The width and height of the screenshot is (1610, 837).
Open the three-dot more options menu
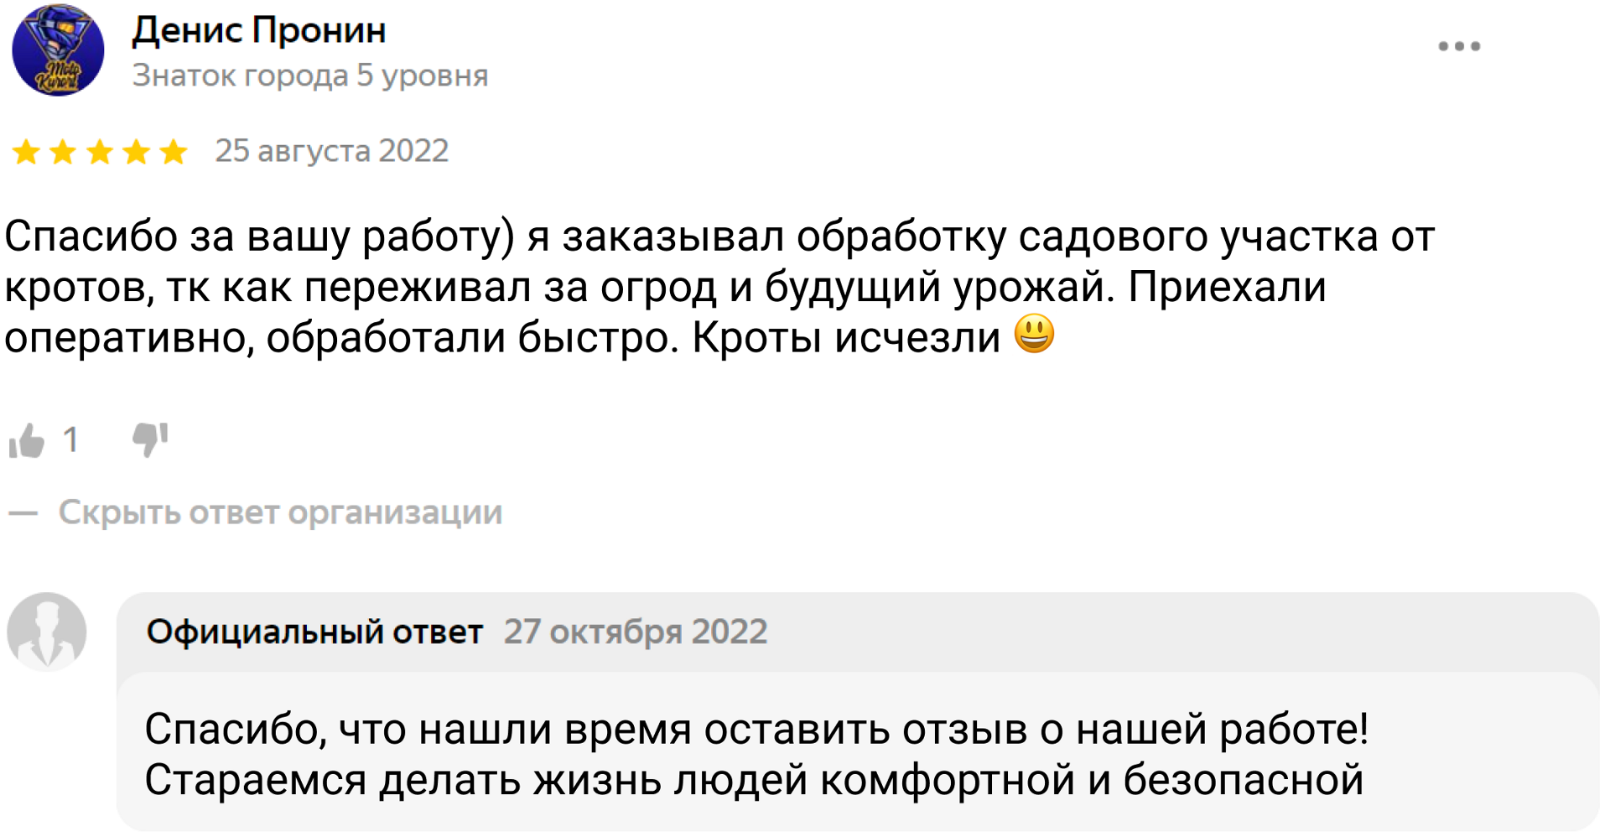coord(1459,46)
